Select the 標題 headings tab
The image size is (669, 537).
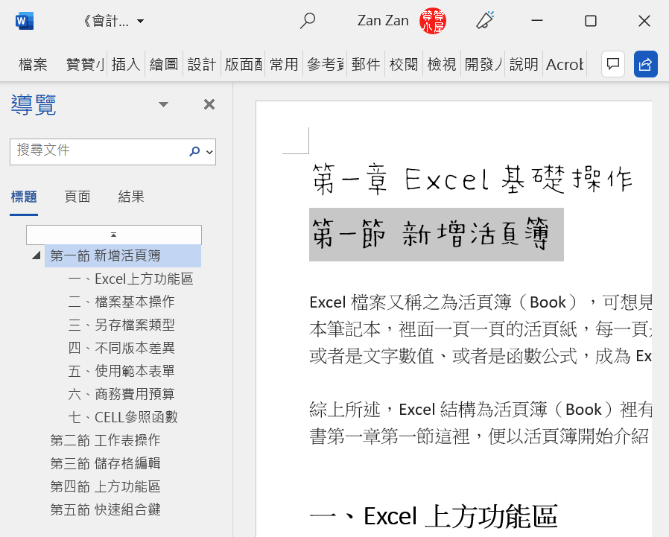coord(24,197)
